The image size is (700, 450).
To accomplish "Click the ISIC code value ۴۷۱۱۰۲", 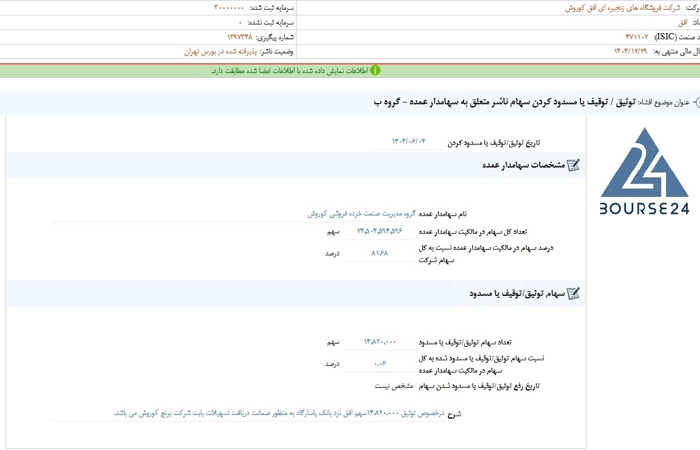I will click(637, 37).
